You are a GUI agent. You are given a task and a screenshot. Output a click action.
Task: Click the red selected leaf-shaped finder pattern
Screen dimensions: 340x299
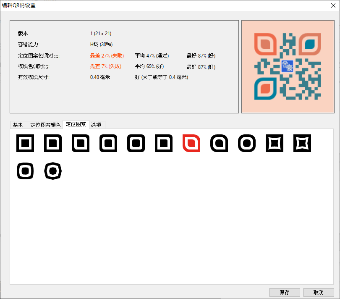point(191,143)
